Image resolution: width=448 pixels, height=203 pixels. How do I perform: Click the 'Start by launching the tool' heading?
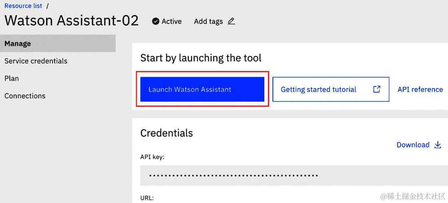(201, 58)
